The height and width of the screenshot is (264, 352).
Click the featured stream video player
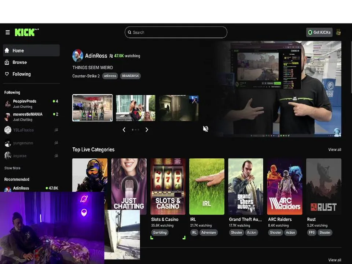(x=278, y=89)
